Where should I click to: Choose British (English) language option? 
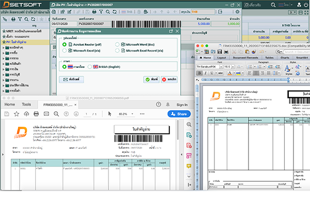[x=90, y=66]
